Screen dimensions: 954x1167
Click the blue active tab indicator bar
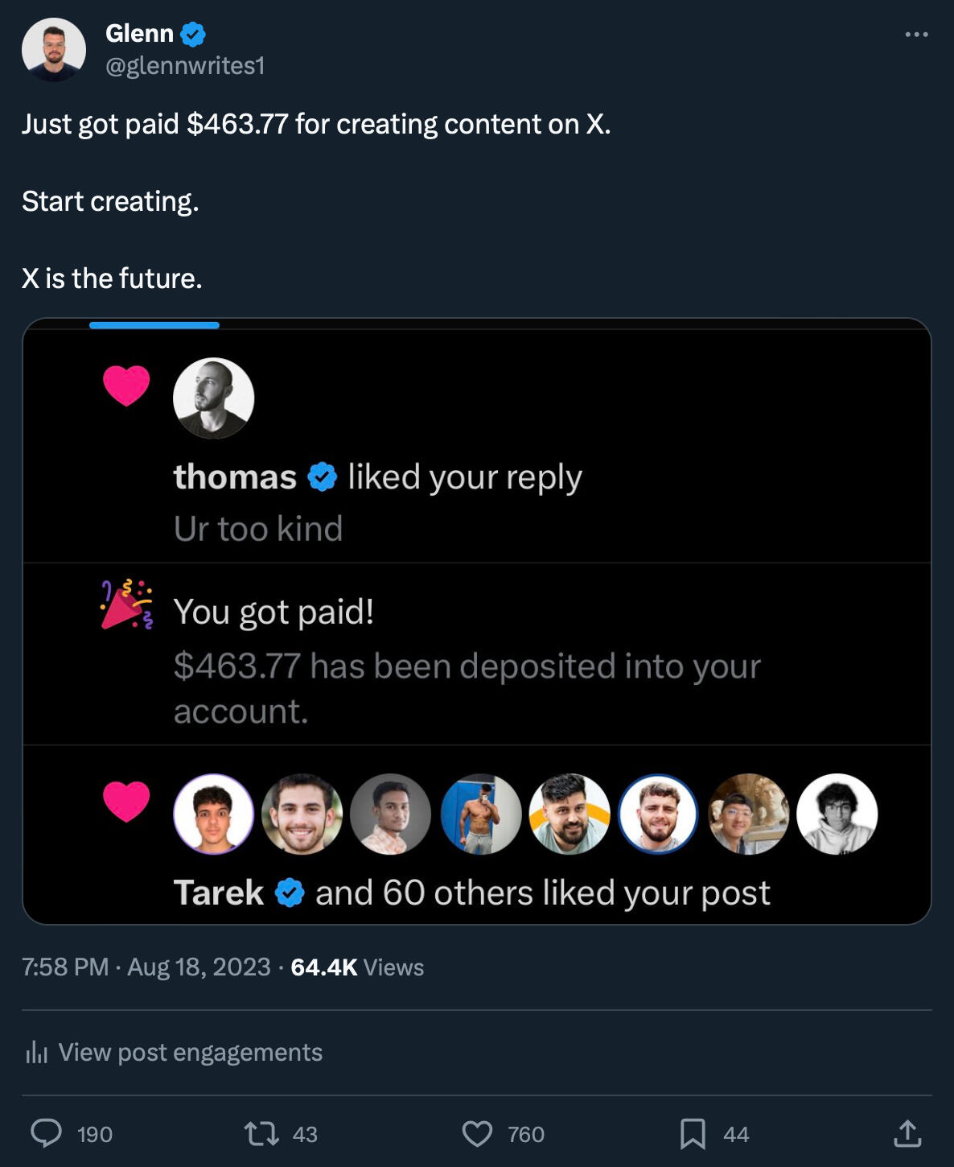pos(154,325)
